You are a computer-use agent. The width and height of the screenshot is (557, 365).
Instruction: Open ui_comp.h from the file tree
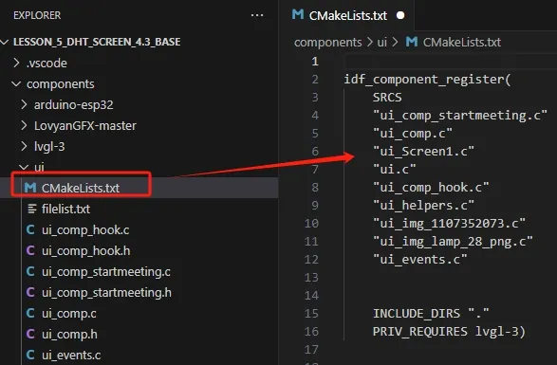pyautogui.click(x=69, y=334)
